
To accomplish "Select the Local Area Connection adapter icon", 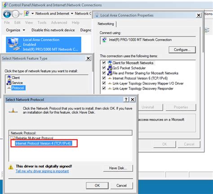I will (x=14, y=44).
